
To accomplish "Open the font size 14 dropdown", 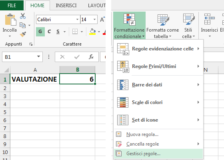I will point(94,20).
